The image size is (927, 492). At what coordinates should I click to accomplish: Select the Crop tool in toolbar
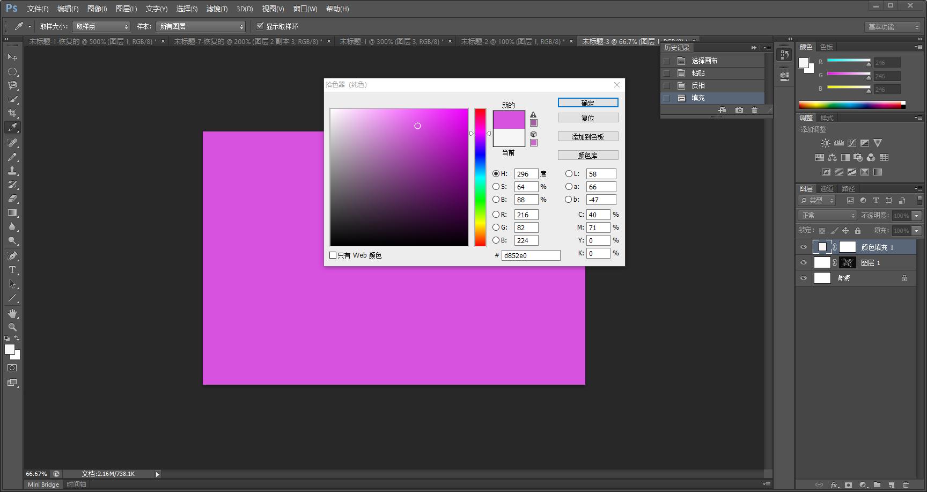pyautogui.click(x=12, y=113)
